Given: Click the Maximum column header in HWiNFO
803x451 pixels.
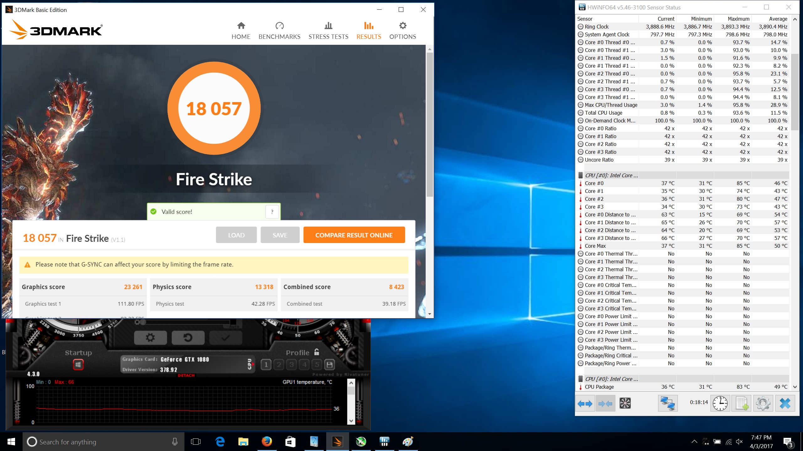Looking at the screenshot, I should pos(733,19).
